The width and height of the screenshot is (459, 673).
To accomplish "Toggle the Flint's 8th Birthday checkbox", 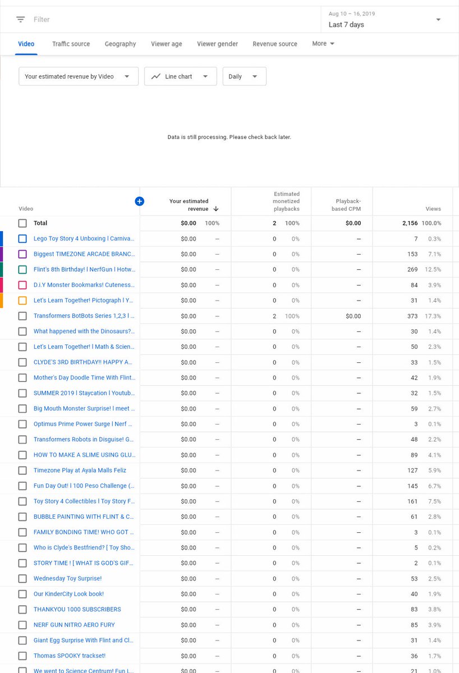I will [22, 269].
